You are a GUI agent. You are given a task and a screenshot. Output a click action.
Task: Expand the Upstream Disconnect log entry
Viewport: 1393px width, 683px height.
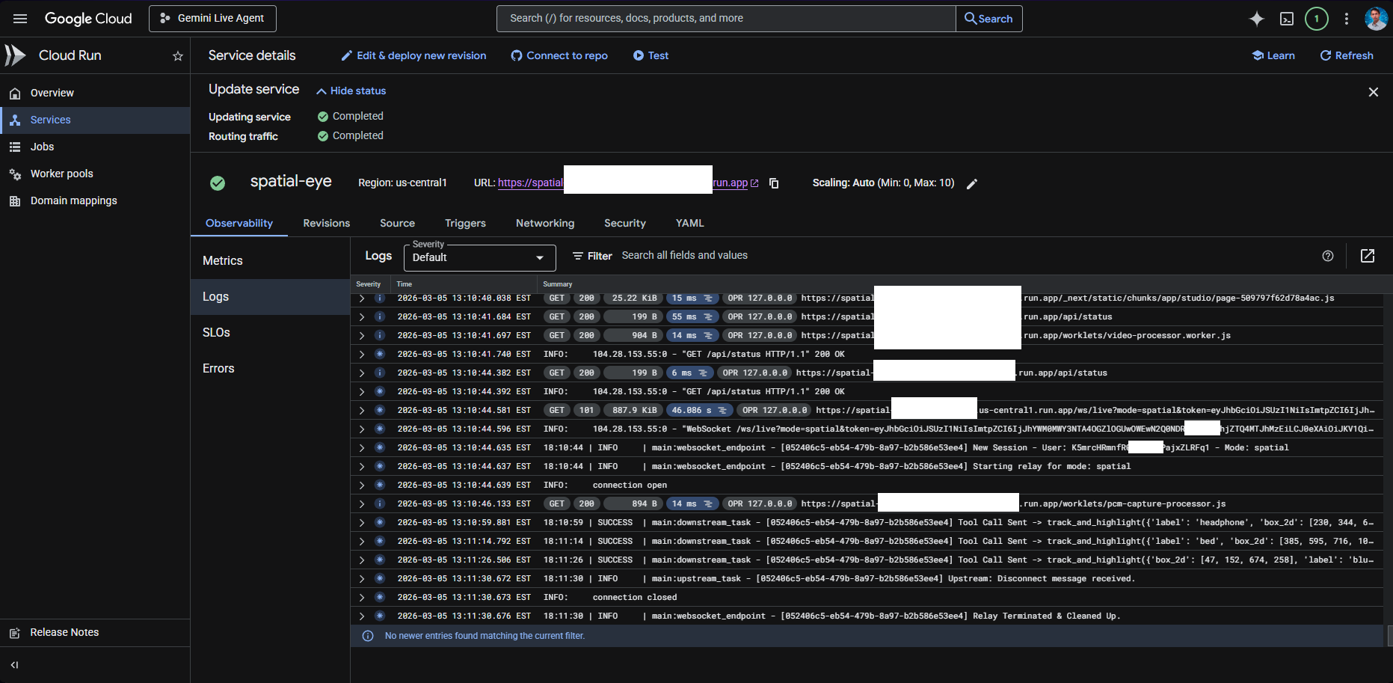coord(362,579)
